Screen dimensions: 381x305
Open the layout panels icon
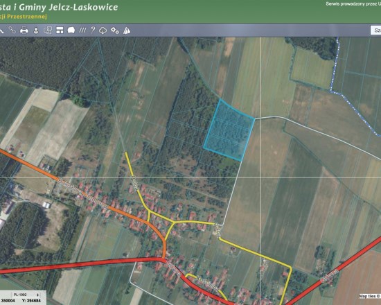[x=60, y=31]
